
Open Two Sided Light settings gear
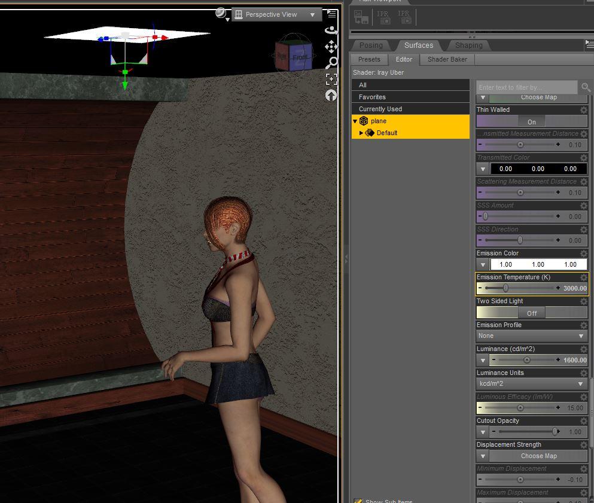coord(584,301)
